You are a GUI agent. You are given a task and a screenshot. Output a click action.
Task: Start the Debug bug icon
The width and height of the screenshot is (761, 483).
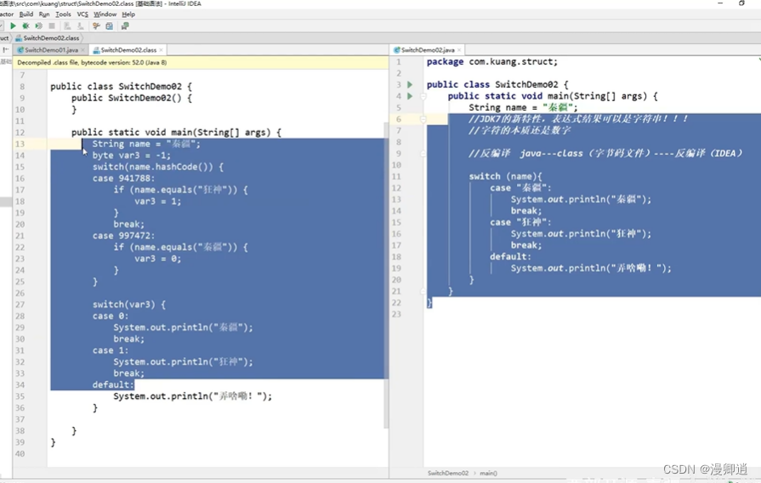click(x=26, y=26)
